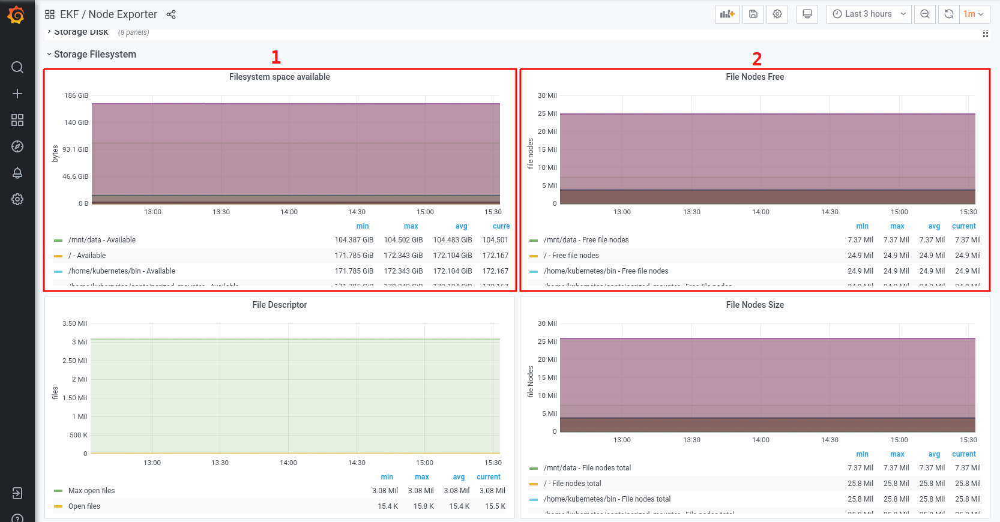Open the Explore compass icon
The height and width of the screenshot is (522, 1000).
(x=17, y=146)
